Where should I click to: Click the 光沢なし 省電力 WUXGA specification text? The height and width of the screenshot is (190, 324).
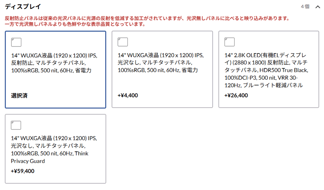tap(161, 63)
